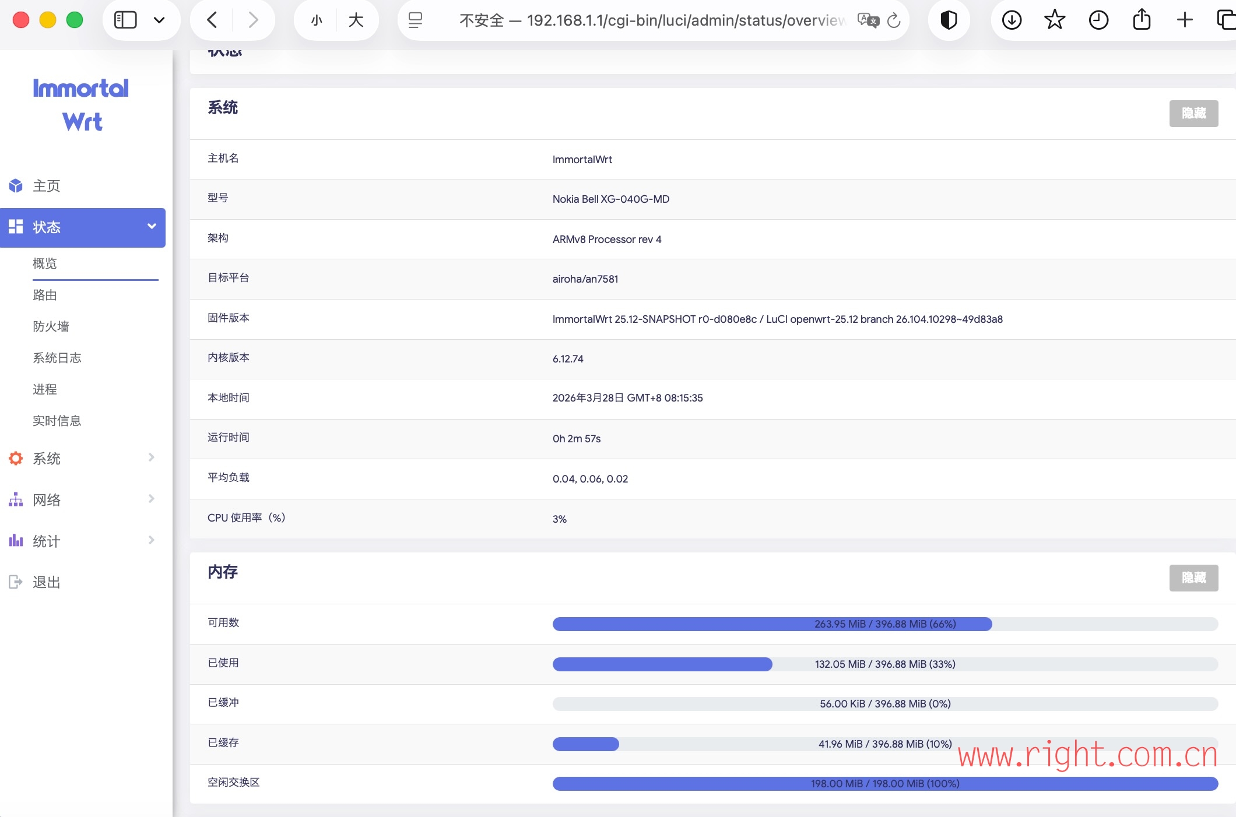Select the firmware version string
Screen dimensions: 1236x817
pyautogui.click(x=777, y=319)
